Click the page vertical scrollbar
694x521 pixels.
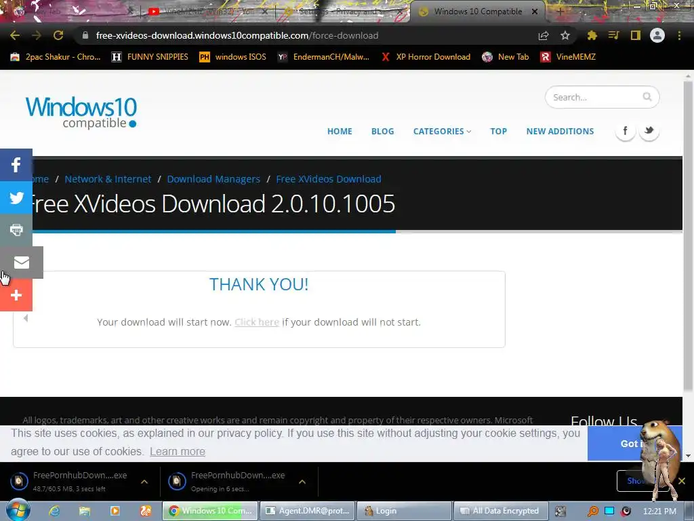pyautogui.click(x=688, y=235)
